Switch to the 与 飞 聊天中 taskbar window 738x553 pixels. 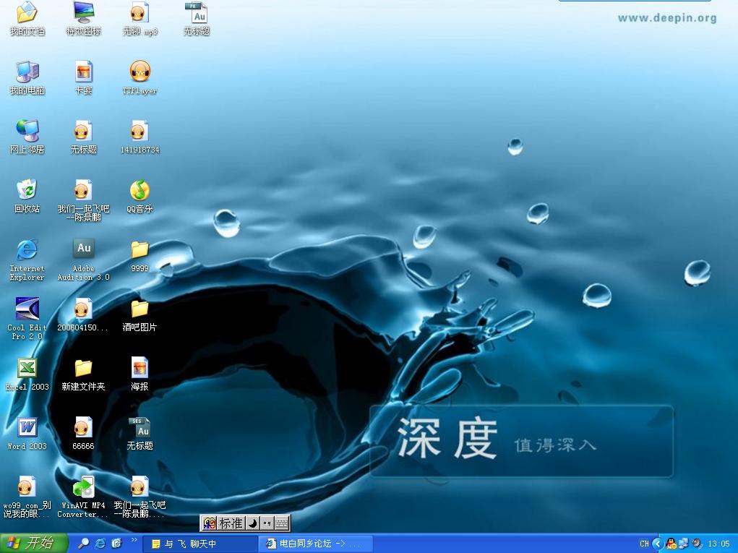(x=200, y=544)
